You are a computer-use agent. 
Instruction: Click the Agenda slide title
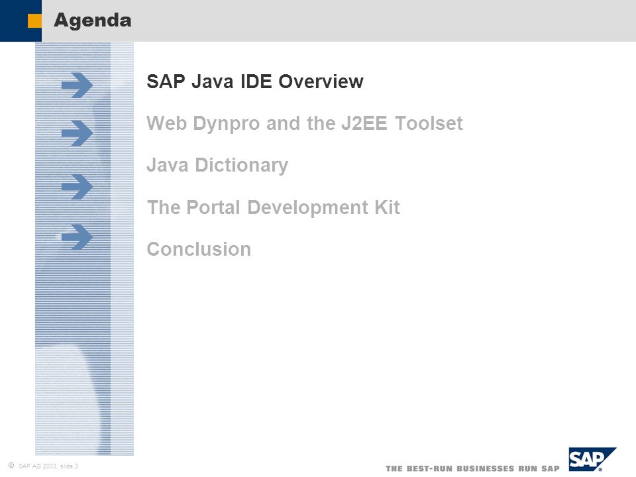93,21
